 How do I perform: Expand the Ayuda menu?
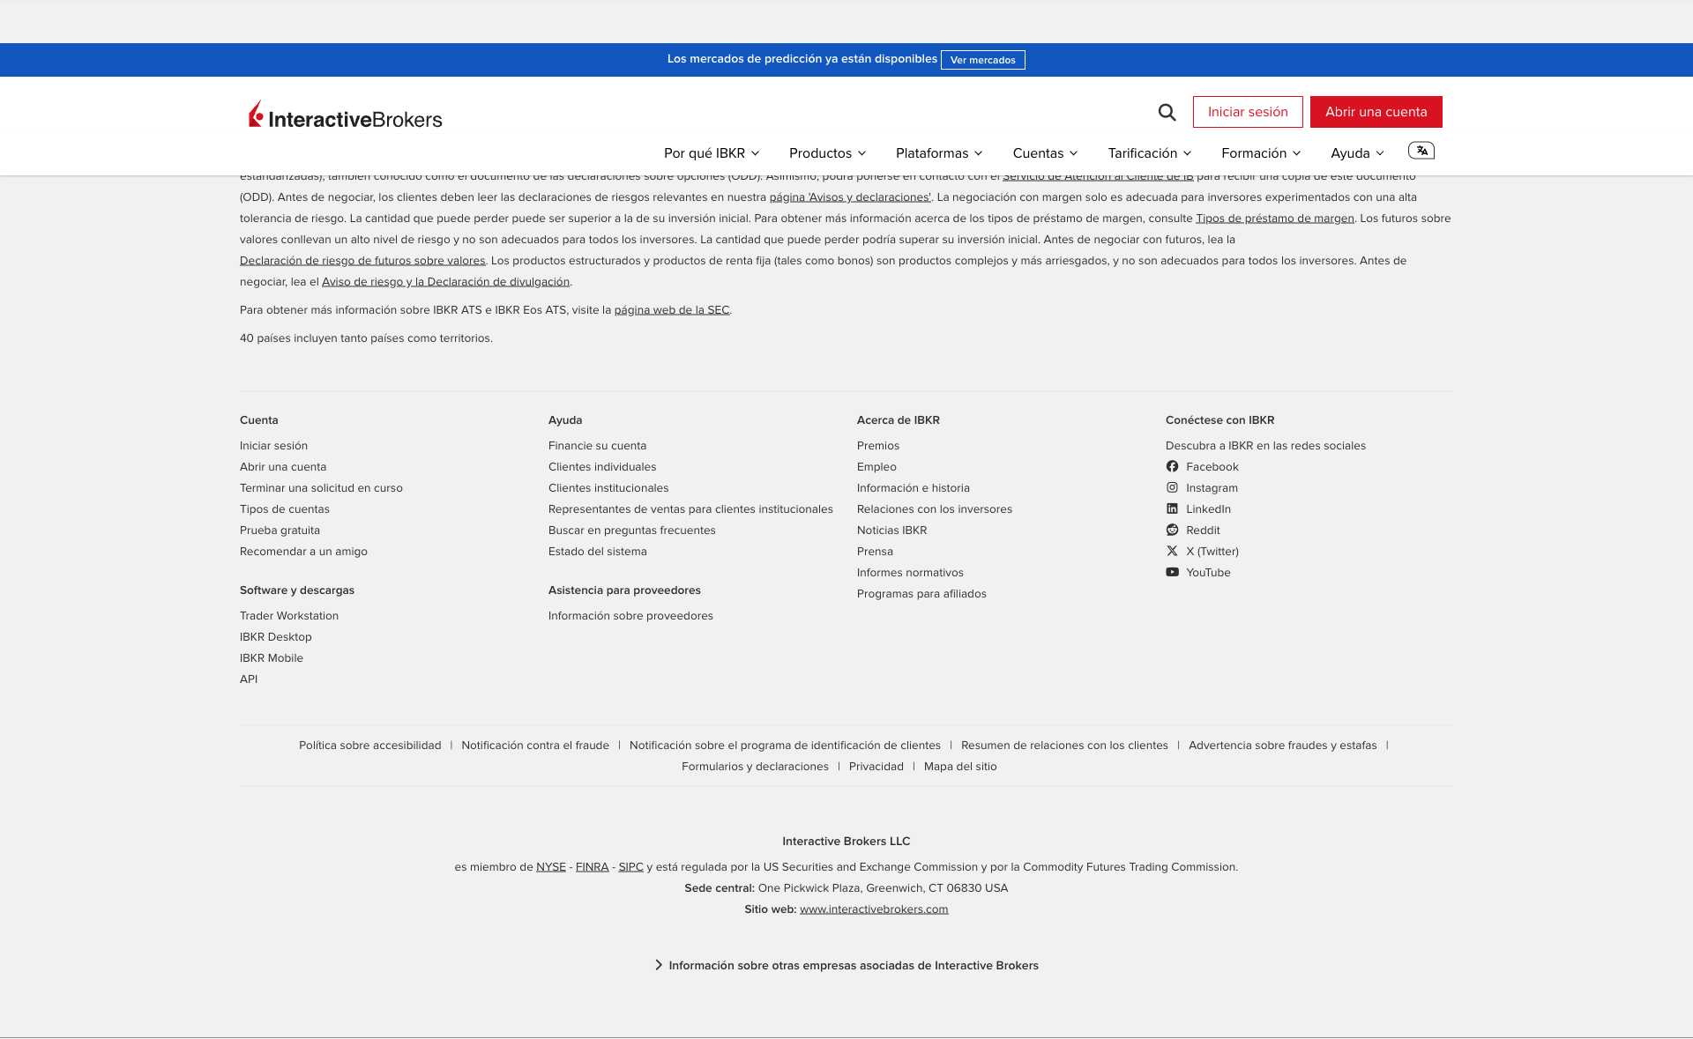point(1357,153)
